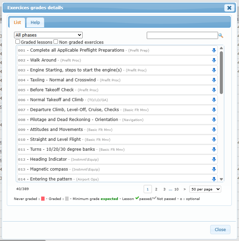This screenshot has width=239, height=241.
Task: Click down arrow on 004 Taxiing row
Action: (x=214, y=80)
